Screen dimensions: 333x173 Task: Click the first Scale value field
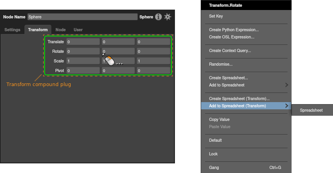click(x=83, y=61)
